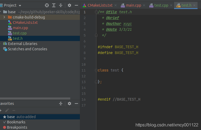Click the edit pencil icon in Favorites toolbar
This screenshot has width=201, height=130.
pos(7,110)
